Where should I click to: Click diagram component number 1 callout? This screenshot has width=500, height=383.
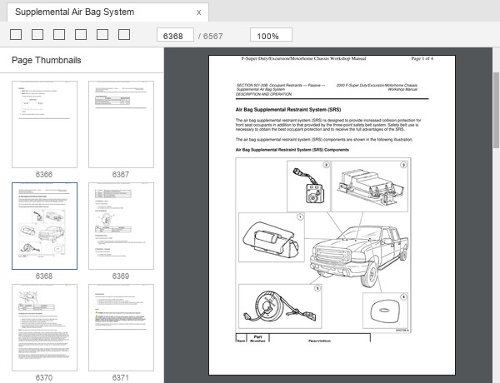coord(300,217)
